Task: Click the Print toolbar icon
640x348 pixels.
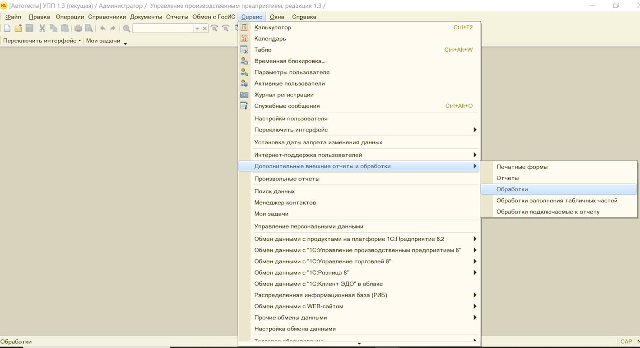Action: tap(78, 28)
